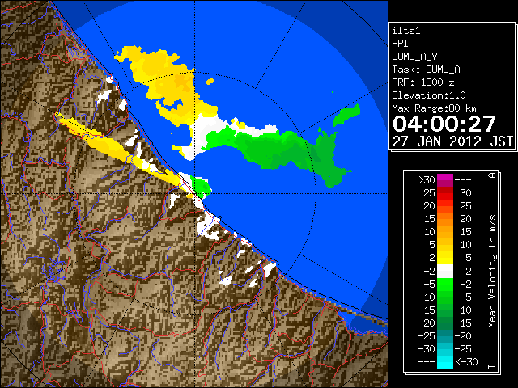The image size is (518, 388).
Task: Select the 'Mean Velocity in m/s' axis title
Action: [x=492, y=272]
